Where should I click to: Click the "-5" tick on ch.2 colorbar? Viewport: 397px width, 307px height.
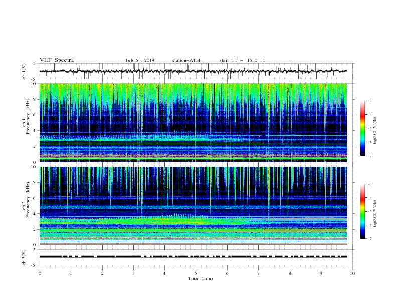(369, 211)
